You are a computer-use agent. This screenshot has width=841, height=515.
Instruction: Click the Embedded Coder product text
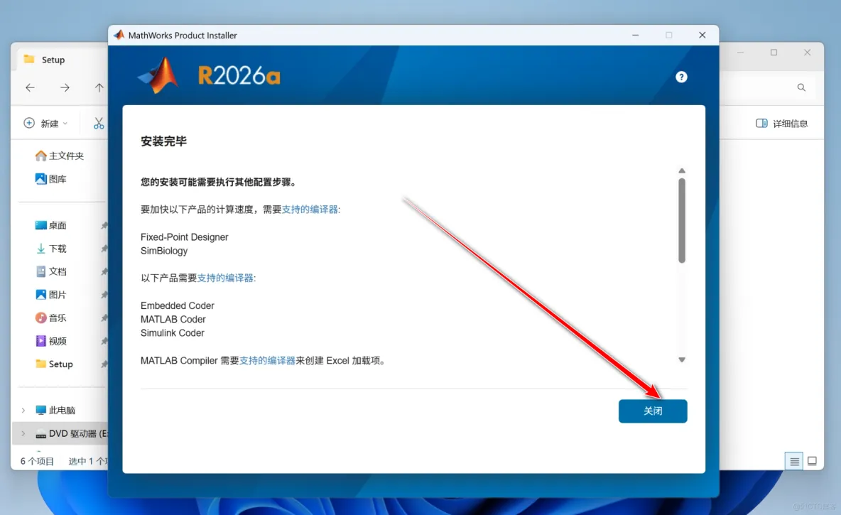pos(178,305)
